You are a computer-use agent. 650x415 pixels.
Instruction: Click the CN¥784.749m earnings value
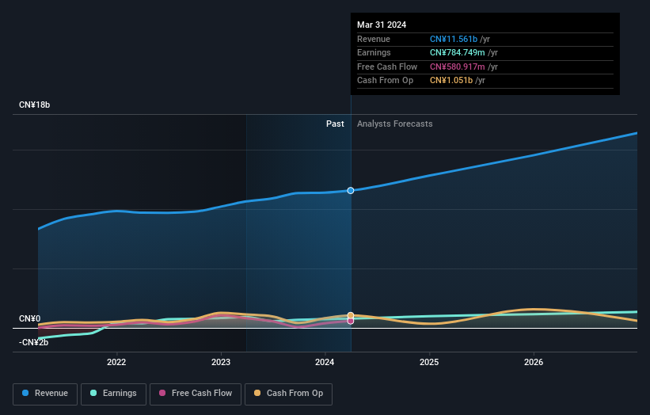(x=458, y=52)
